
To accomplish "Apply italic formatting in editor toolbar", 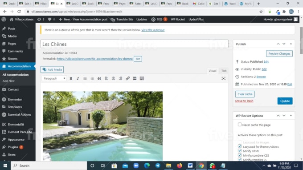I will pyautogui.click(x=78, y=78).
